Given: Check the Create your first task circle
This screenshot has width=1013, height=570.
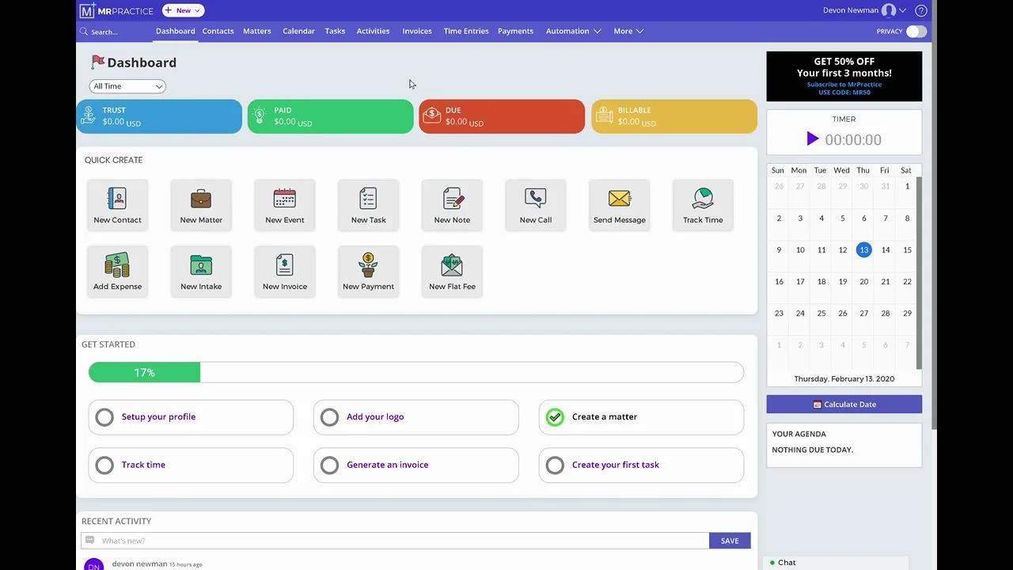Looking at the screenshot, I should tap(555, 465).
